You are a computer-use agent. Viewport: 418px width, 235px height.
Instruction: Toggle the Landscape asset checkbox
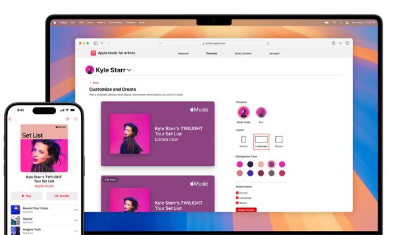tap(237, 198)
